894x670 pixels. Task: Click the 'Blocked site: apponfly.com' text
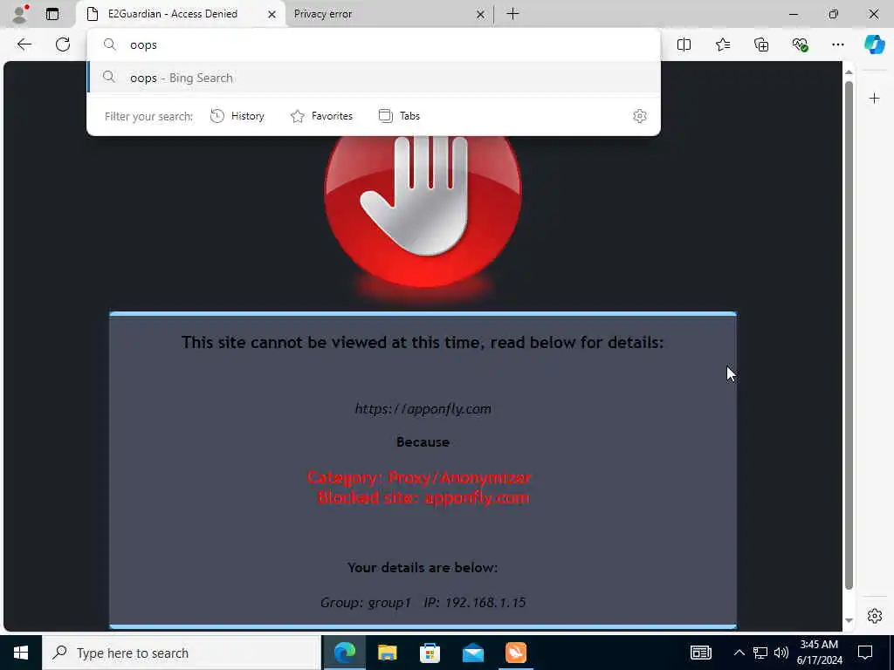click(x=423, y=498)
